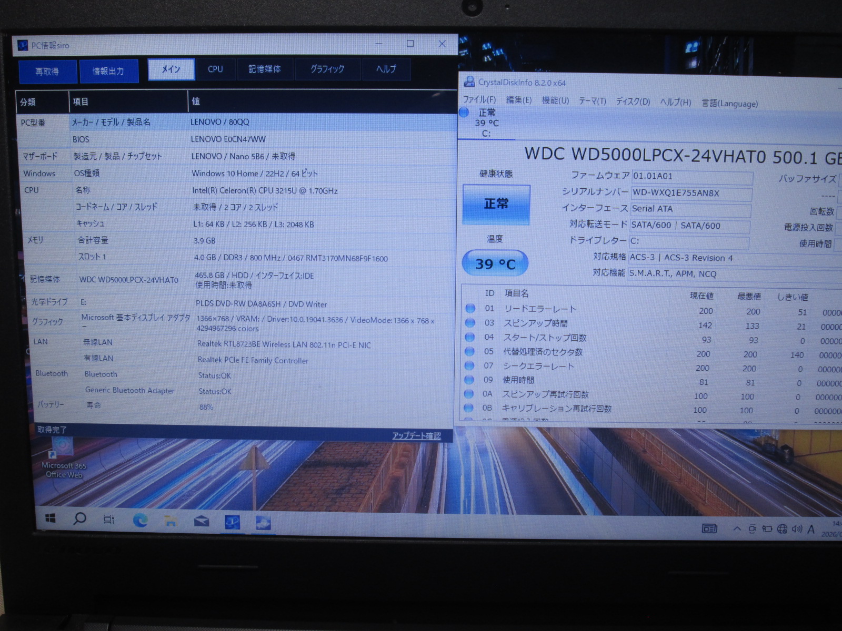Open the Mail app from the taskbar

pos(202,522)
